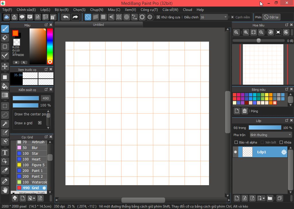Click the brush size value field 490
Viewport: 294px width, 209px height.
click(x=45, y=98)
